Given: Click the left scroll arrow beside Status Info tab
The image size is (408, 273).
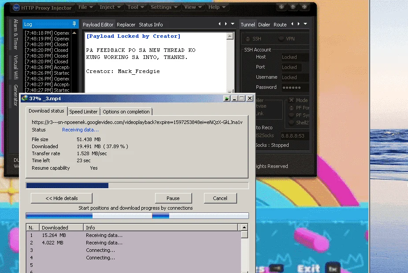Looking at the screenshot, I should (x=219, y=24).
